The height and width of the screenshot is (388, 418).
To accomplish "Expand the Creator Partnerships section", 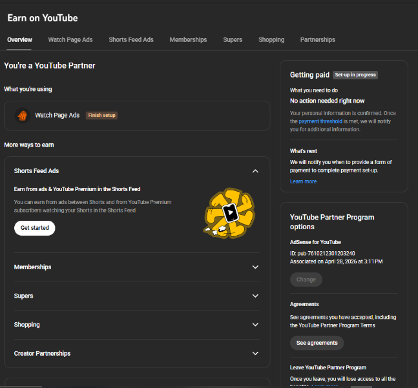I will coord(255,353).
